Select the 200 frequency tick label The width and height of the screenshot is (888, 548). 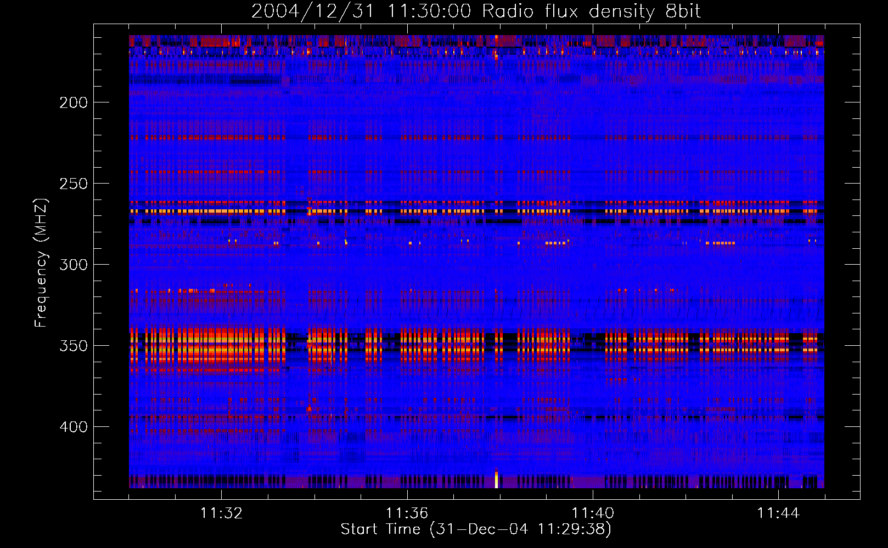tap(74, 102)
